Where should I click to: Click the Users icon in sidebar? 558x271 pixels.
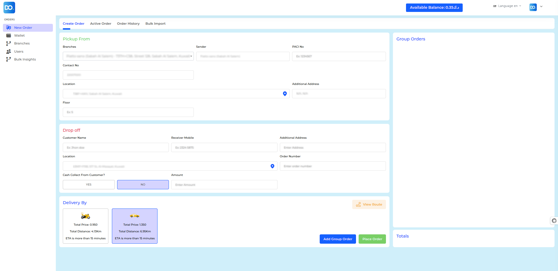pos(9,51)
